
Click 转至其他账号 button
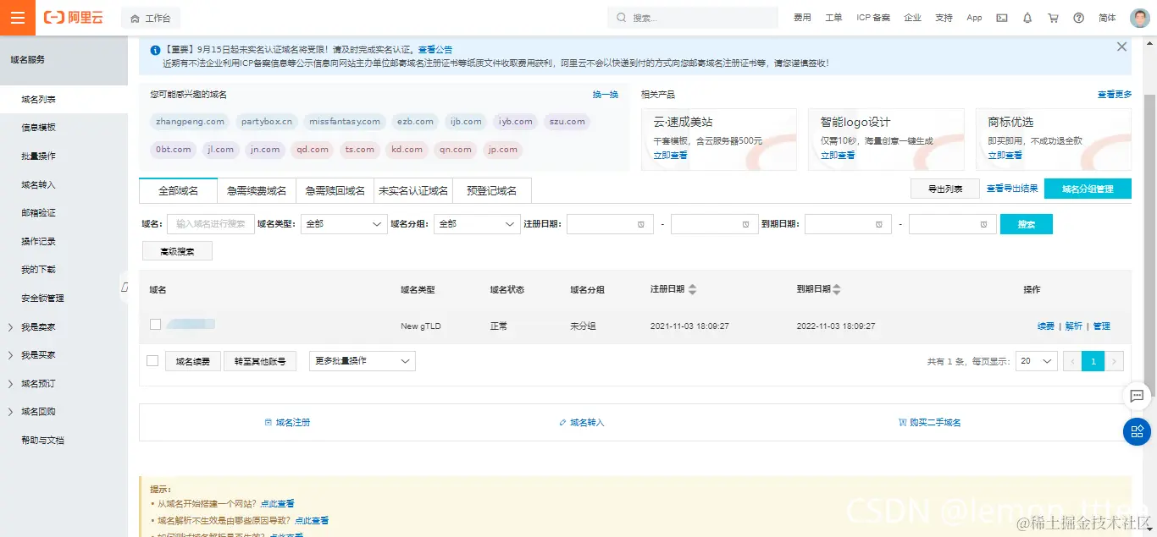click(260, 361)
